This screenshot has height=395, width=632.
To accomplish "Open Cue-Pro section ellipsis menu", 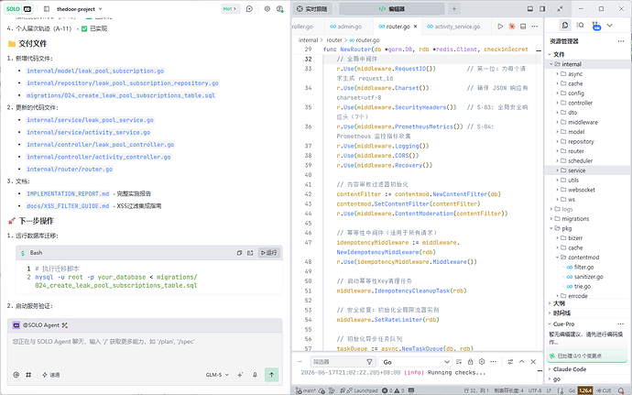I will point(621,324).
